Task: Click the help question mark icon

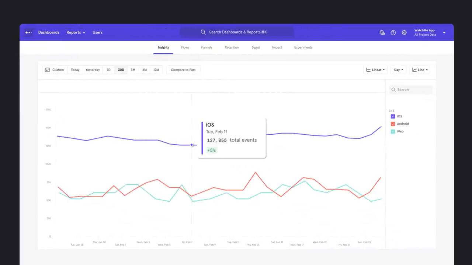Action: (x=393, y=32)
